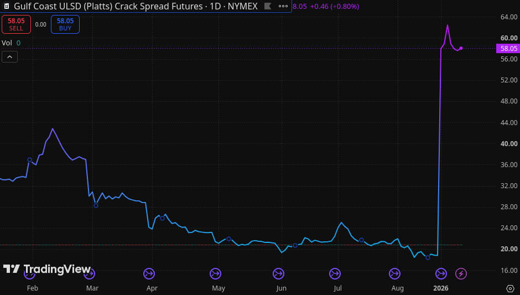Click the contract rollover icon above Aug
The height and width of the screenshot is (295, 520).
click(x=394, y=274)
